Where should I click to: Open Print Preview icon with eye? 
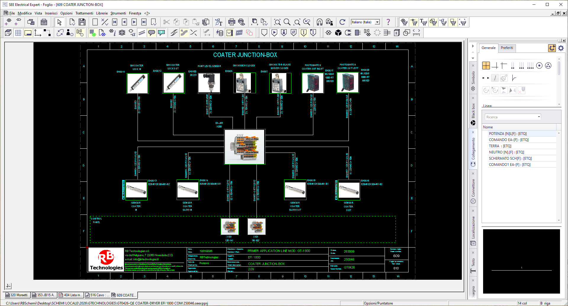click(x=241, y=22)
